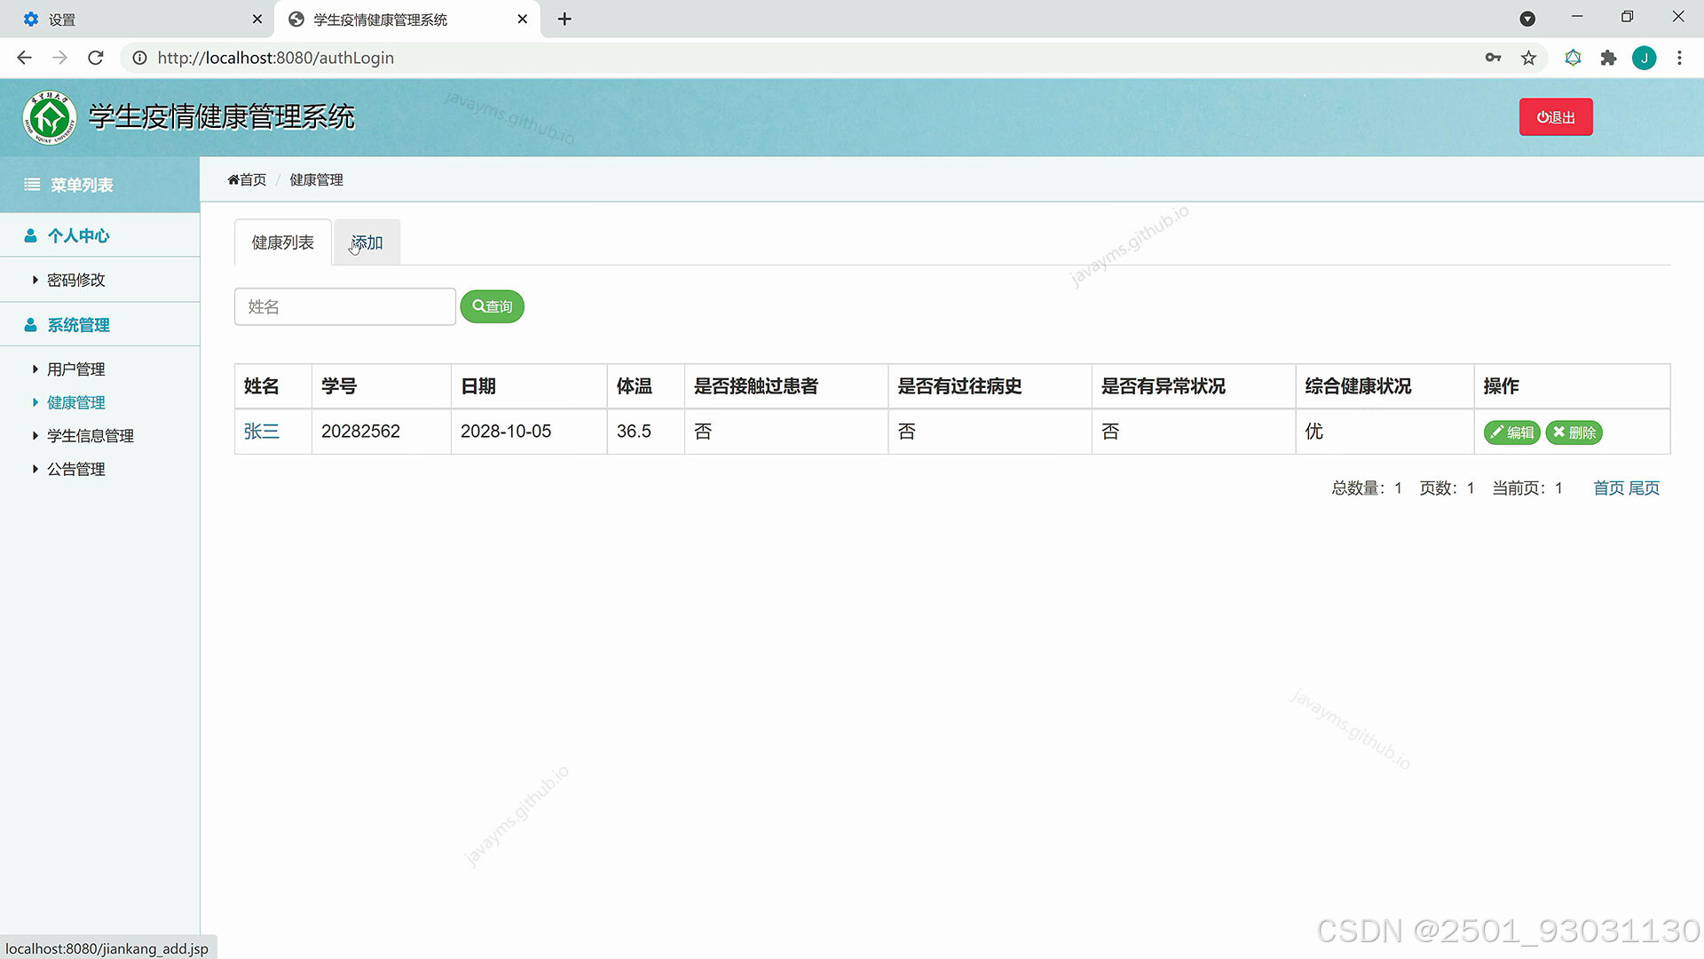Image resolution: width=1704 pixels, height=959 pixels.
Task: Click the hexagon extension icon in toolbar
Action: [x=1573, y=58]
